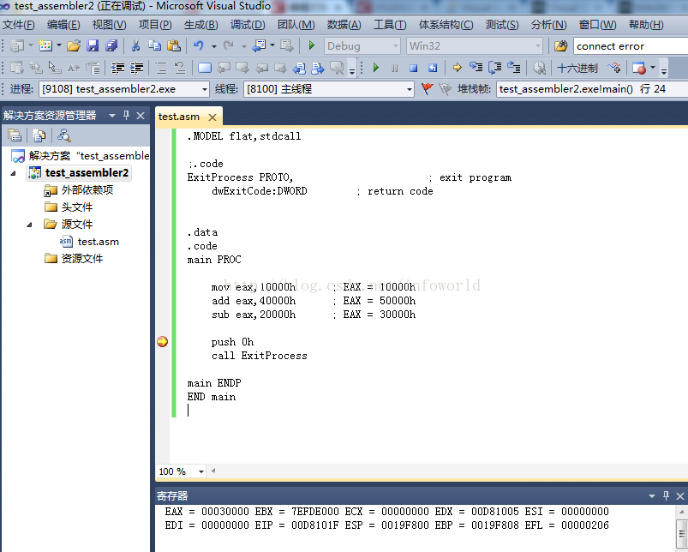Viewport: 688px width, 552px height.
Task: Uncomment the selected lines icon
Action: point(180,68)
